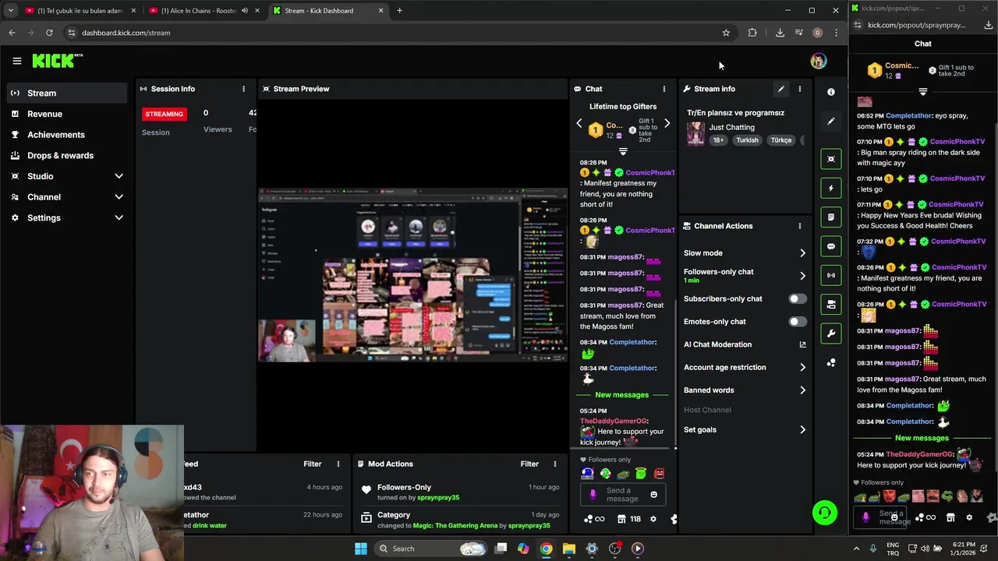Open emoji picker in dashboard chat
This screenshot has height=561, width=998.
click(x=653, y=494)
